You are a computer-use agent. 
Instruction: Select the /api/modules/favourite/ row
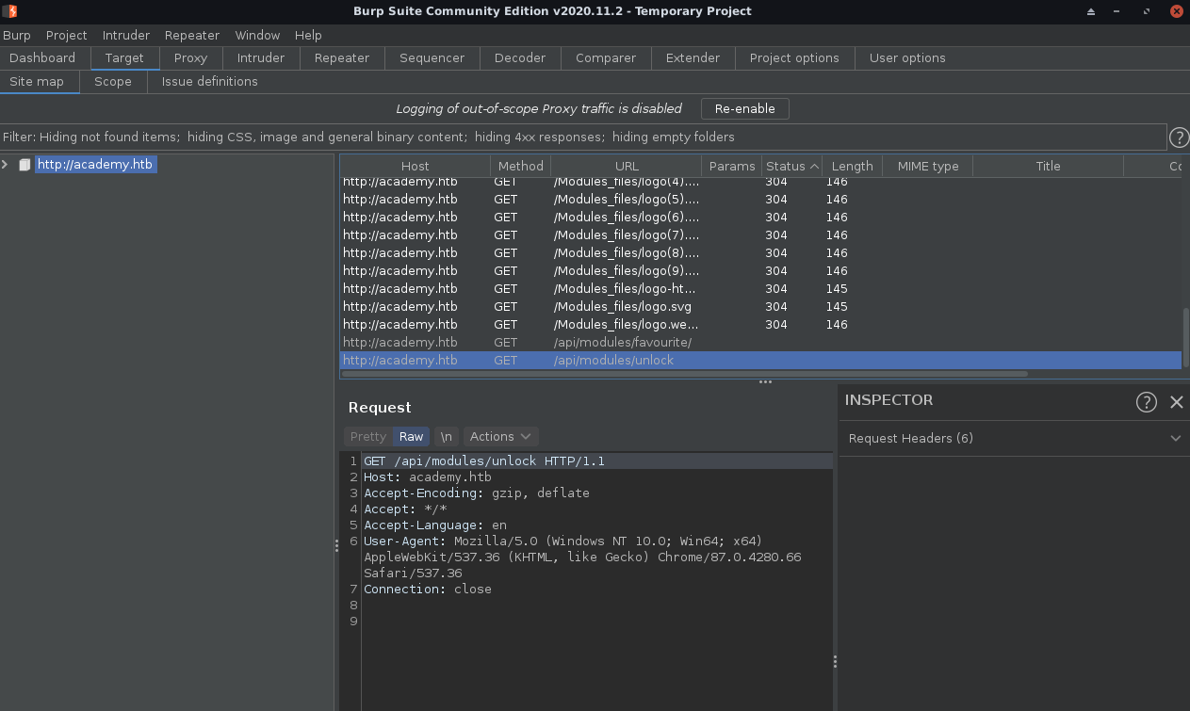760,342
